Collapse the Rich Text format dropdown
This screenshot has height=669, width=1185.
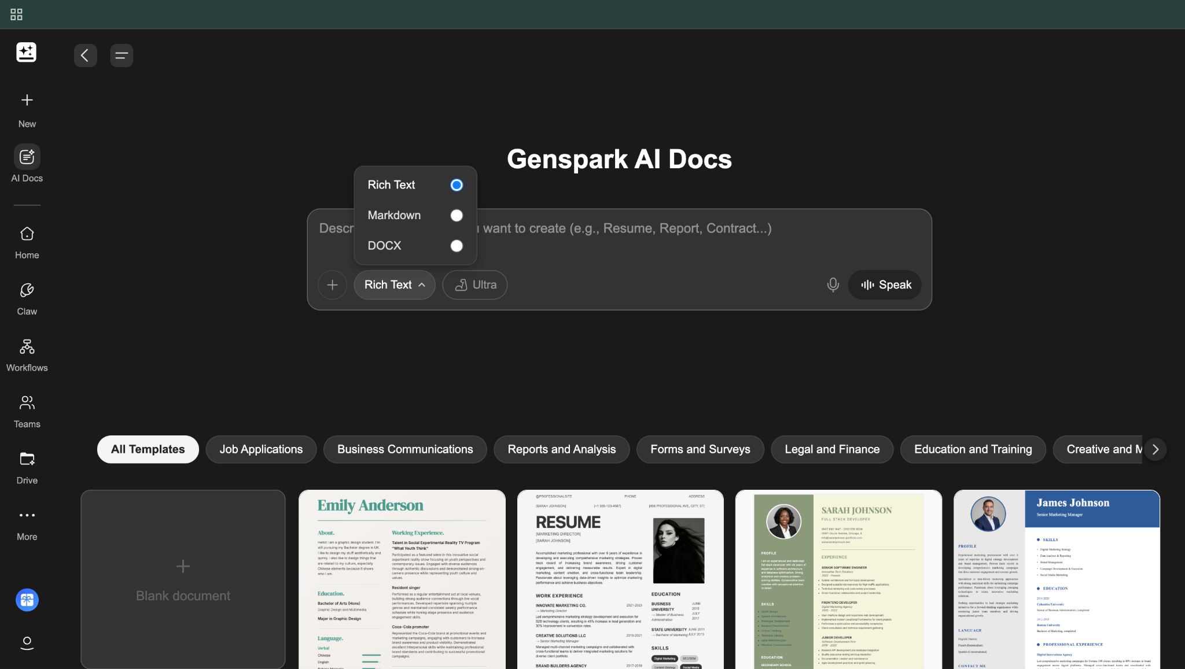(x=395, y=285)
